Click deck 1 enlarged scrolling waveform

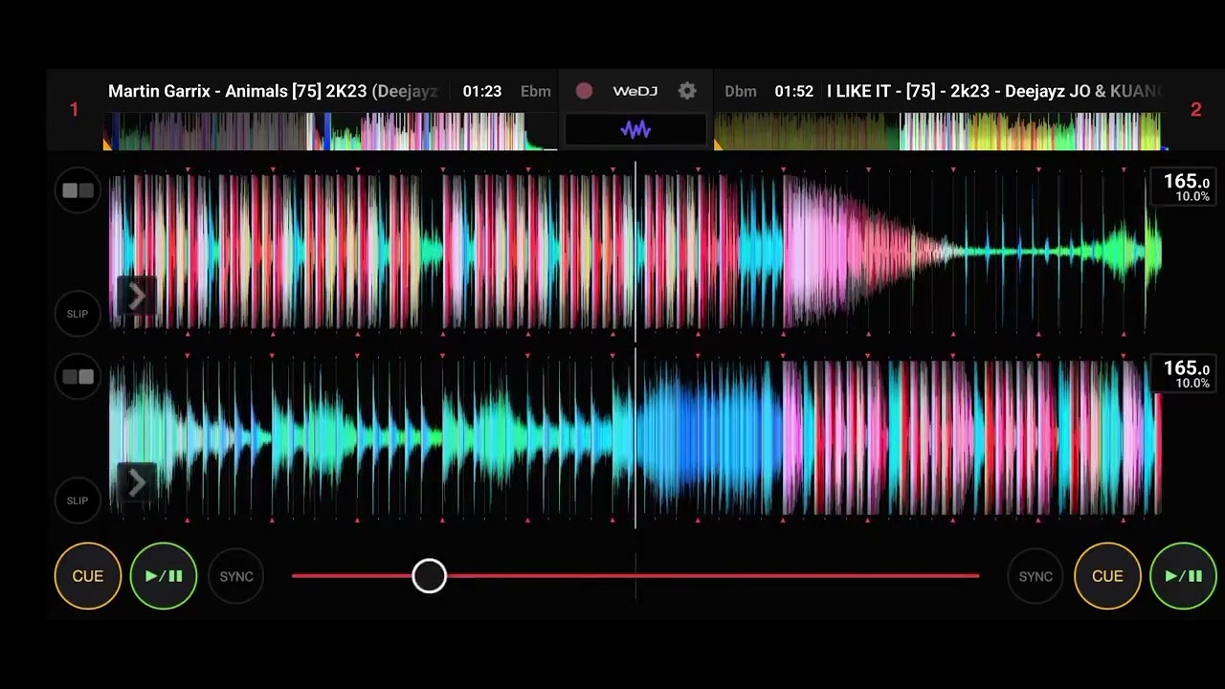point(635,251)
